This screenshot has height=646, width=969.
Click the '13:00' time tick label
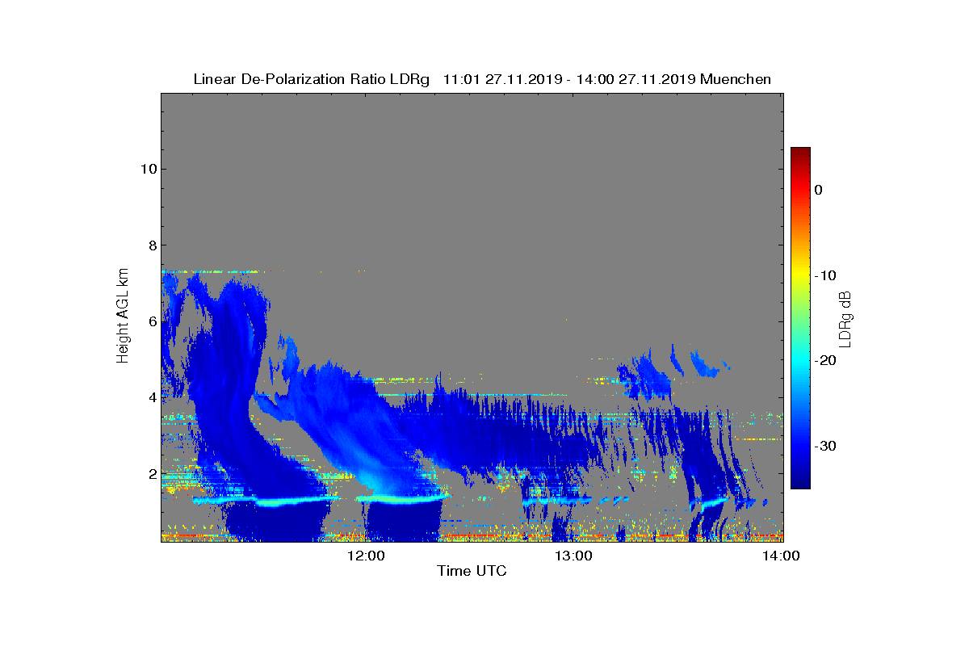coord(575,556)
